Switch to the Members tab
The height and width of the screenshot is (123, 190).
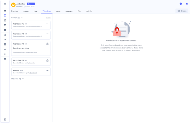click(x=69, y=11)
